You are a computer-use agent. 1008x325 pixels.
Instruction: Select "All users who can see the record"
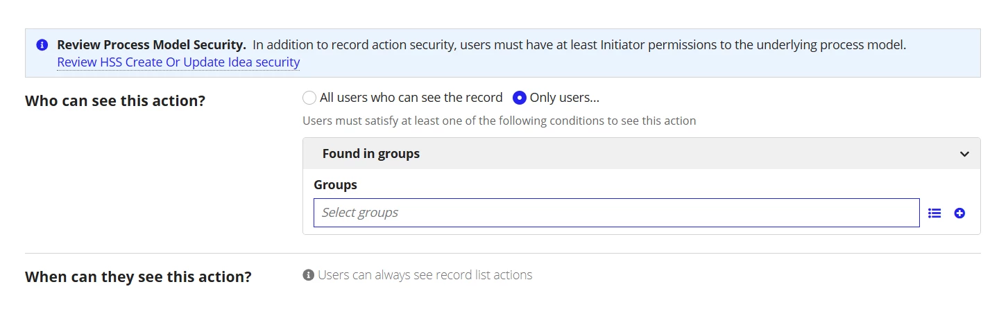point(309,98)
